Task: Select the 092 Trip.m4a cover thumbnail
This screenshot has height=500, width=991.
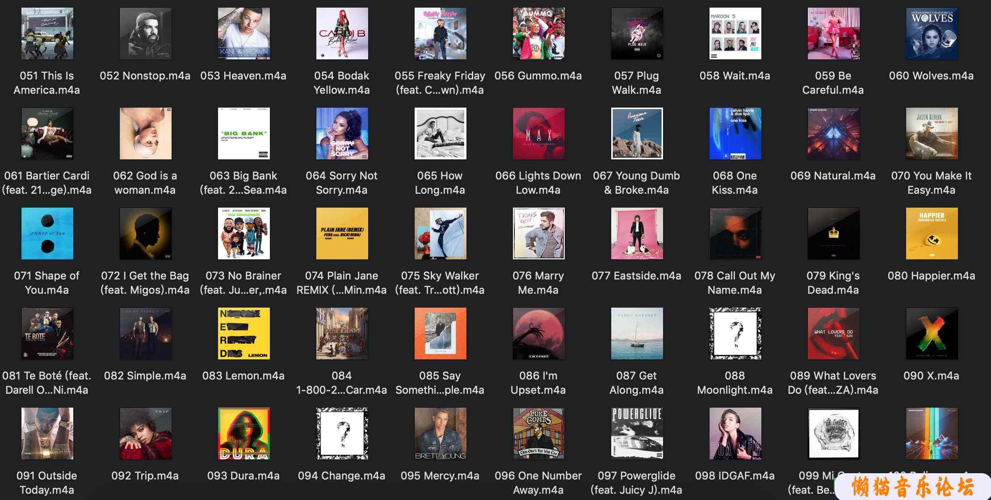Action: click(146, 433)
